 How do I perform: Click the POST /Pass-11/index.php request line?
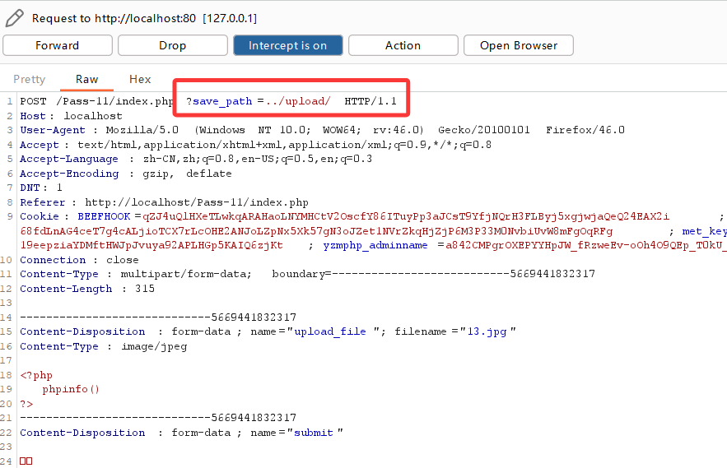96,101
